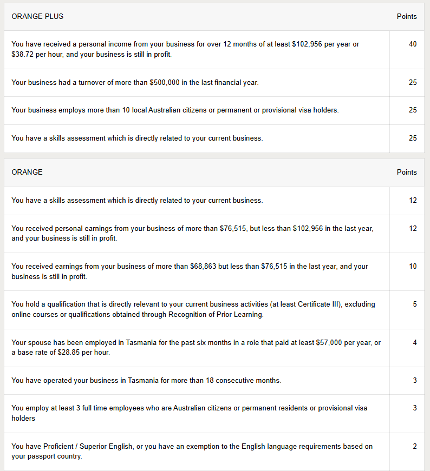Click the 10 points value
430x471 pixels.
click(x=413, y=267)
